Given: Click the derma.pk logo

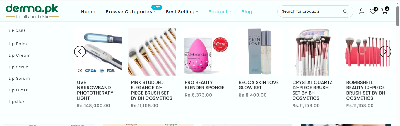Looking at the screenshot, I should [x=32, y=11].
